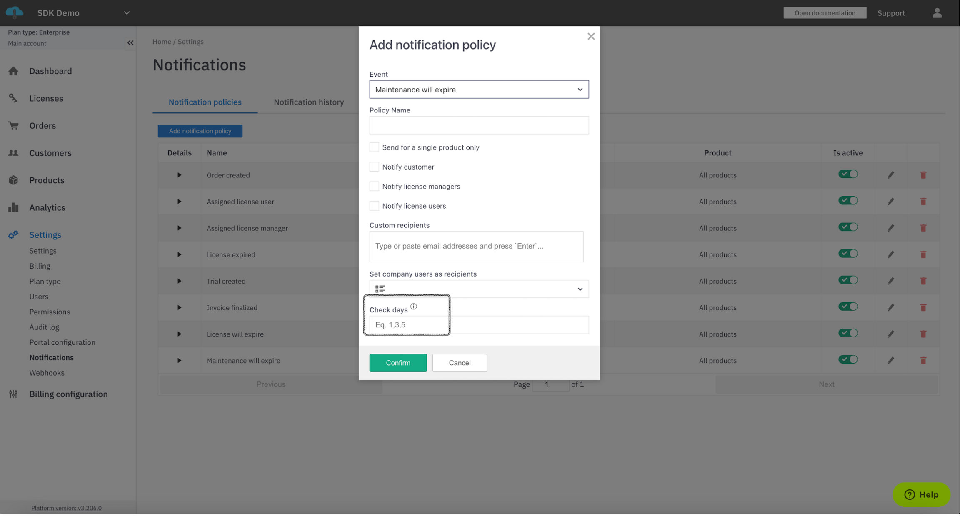Switch to the Notification history tab
This screenshot has width=960, height=516.
click(x=308, y=102)
